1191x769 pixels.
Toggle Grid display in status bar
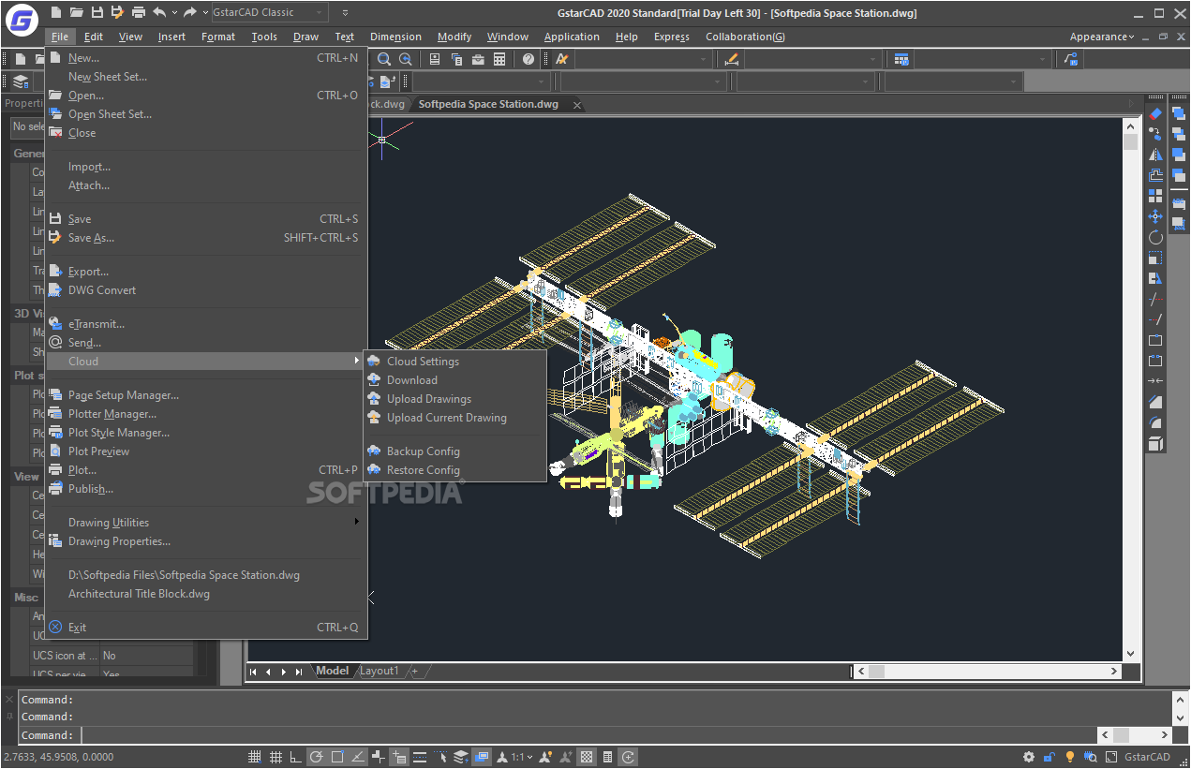275,757
